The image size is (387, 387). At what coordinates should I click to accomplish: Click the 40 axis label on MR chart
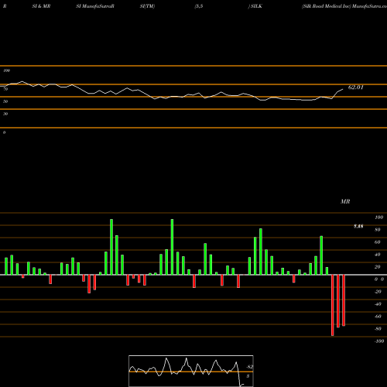(x=378, y=255)
